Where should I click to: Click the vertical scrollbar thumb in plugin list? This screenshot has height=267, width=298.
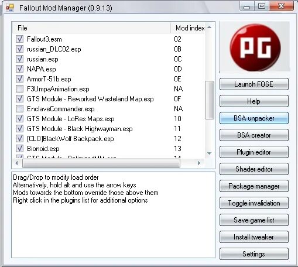pyautogui.click(x=210, y=100)
